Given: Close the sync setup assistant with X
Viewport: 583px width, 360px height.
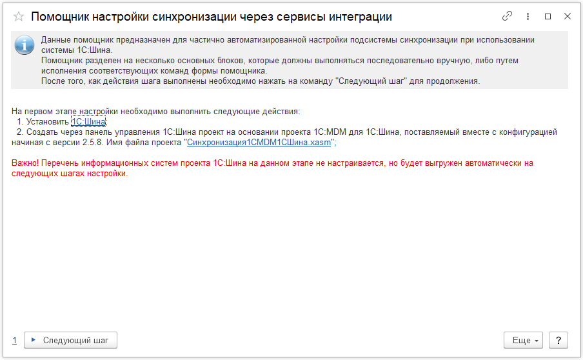Looking at the screenshot, I should (x=568, y=16).
